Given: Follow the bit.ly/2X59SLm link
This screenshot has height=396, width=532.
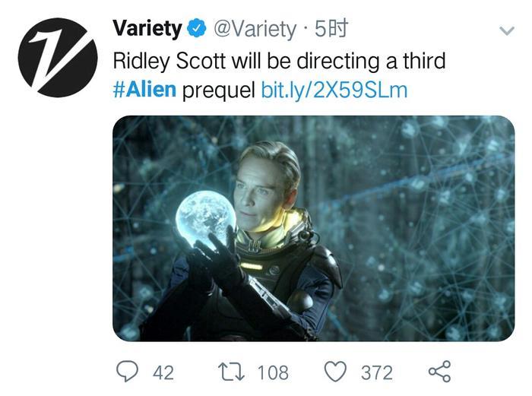Looking at the screenshot, I should [x=334, y=90].
